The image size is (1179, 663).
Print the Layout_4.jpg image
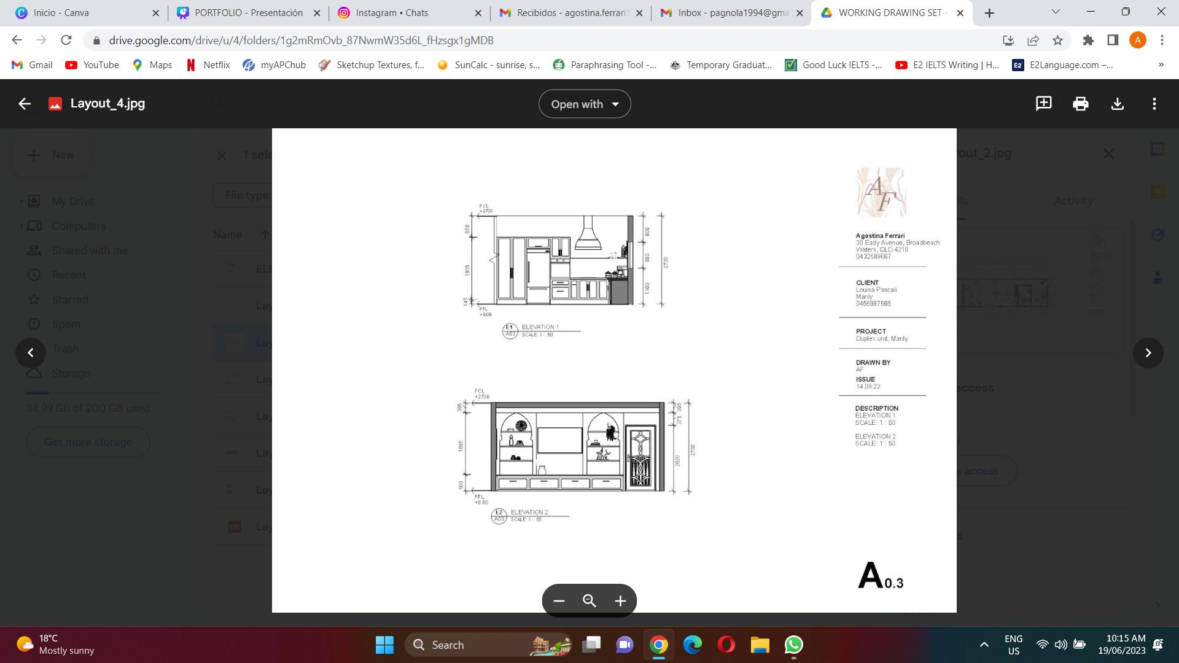pos(1080,104)
